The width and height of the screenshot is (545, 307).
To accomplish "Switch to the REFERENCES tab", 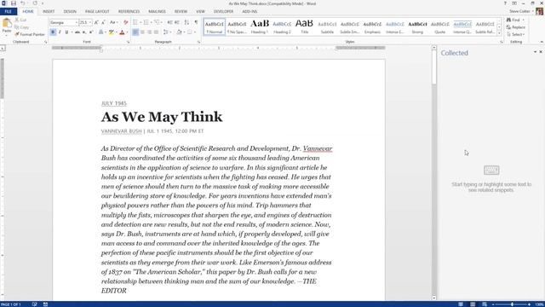I will 129,11.
